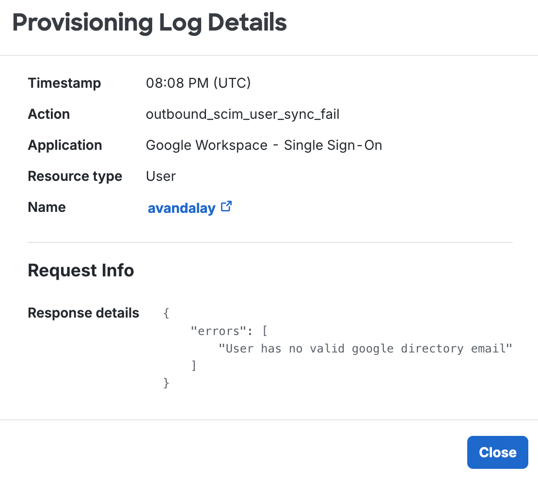Click the closing bracket in the errors array
This screenshot has width=538, height=480.
coord(194,366)
